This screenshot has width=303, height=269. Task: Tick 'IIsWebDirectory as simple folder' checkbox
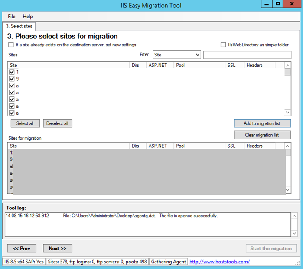pyautogui.click(x=223, y=45)
